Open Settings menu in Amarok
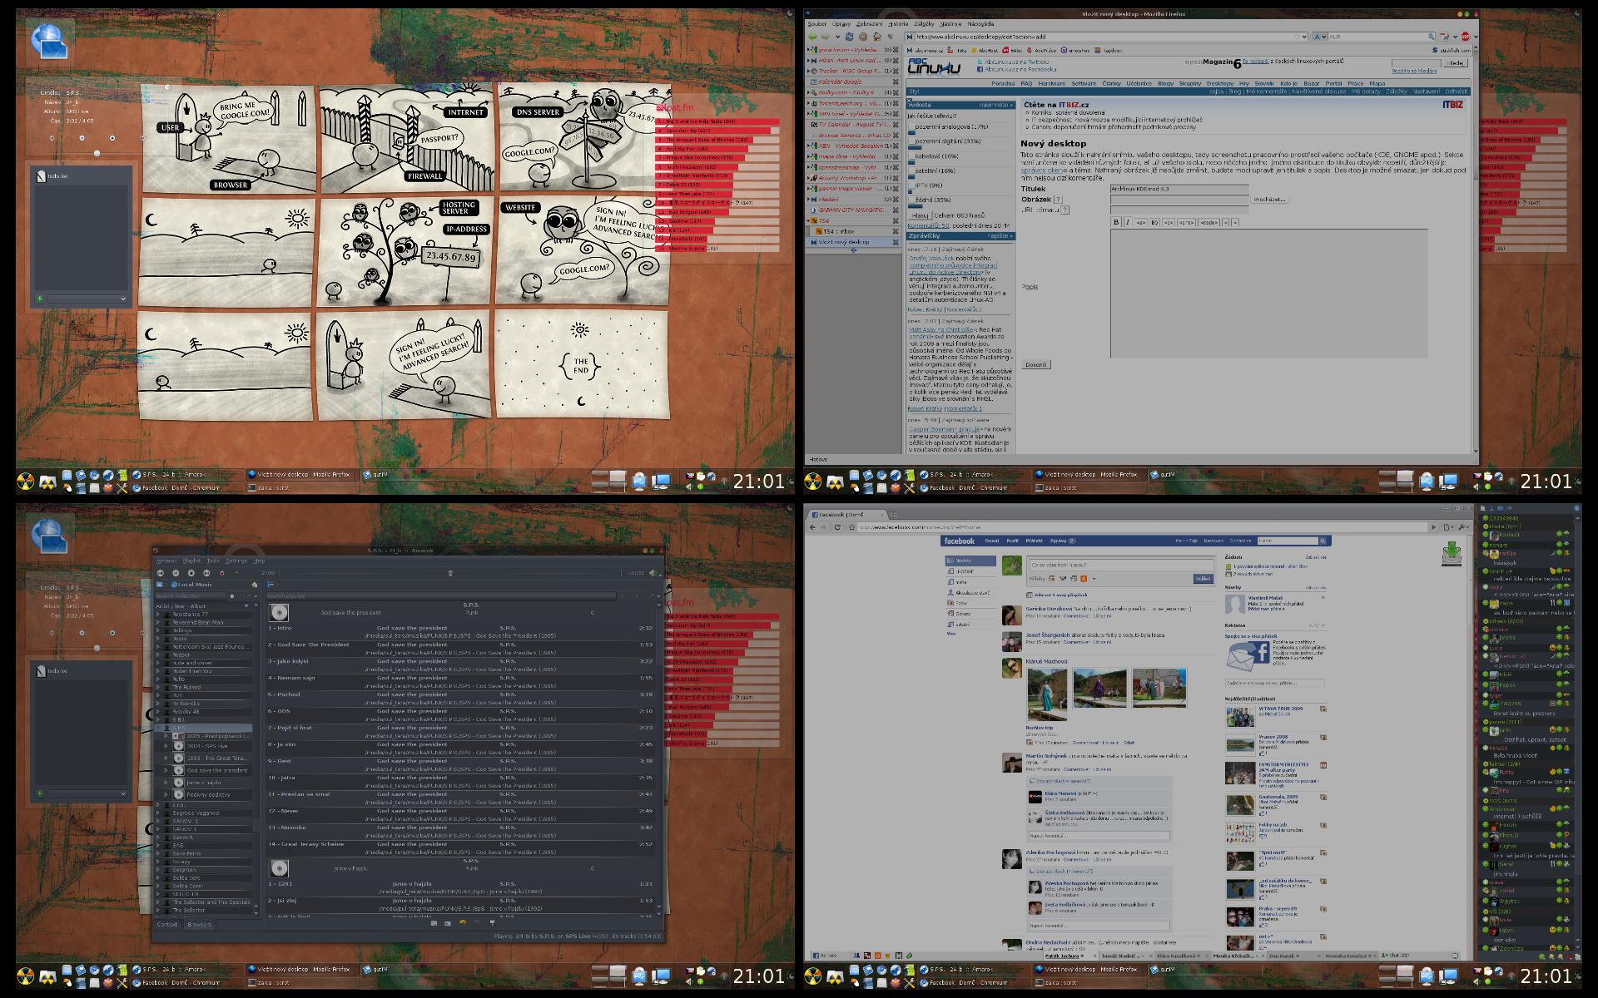 (236, 561)
